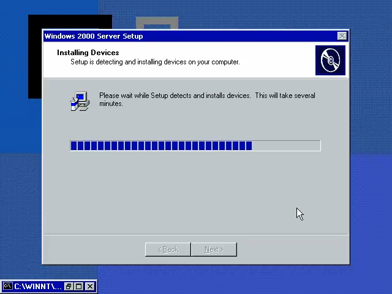The height and width of the screenshot is (294, 392).
Task: Click the Setup CD disc icon
Action: coord(330,60)
